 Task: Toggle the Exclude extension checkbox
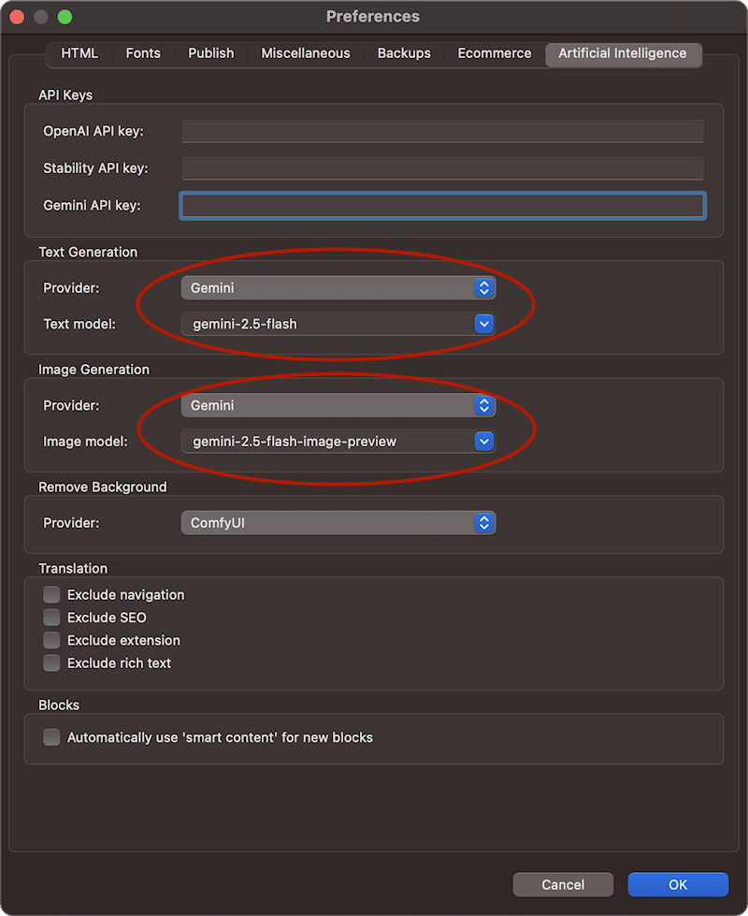(x=52, y=641)
